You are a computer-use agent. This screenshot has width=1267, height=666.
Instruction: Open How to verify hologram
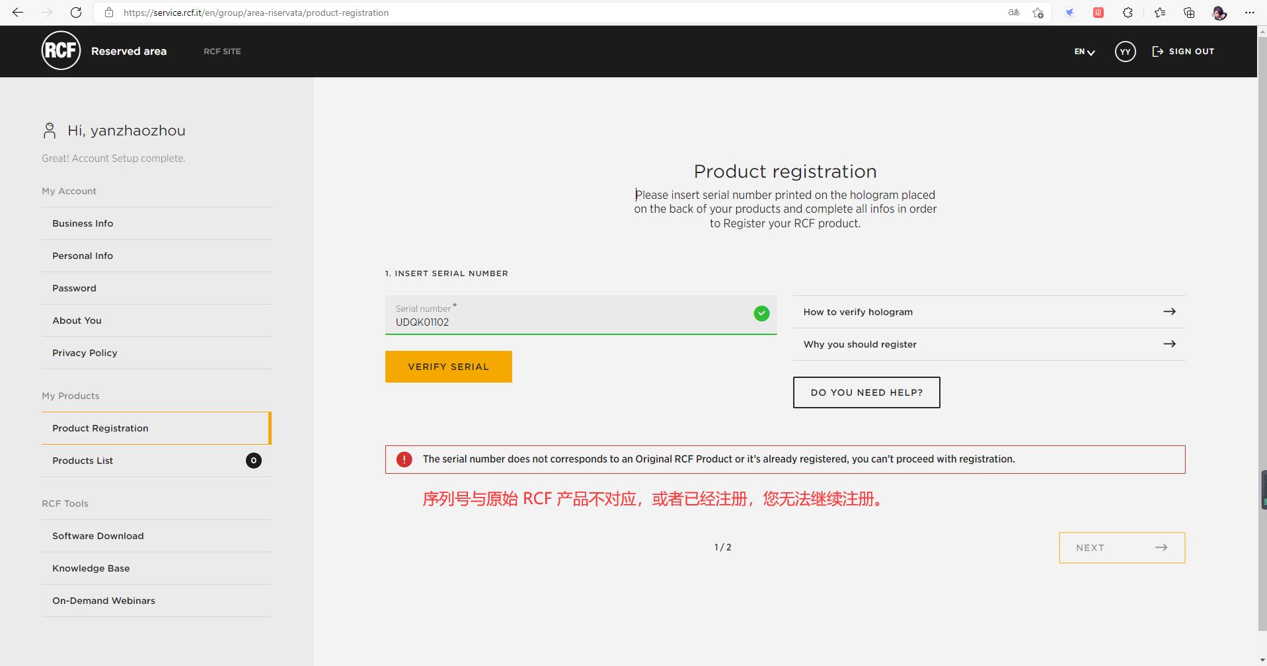[x=989, y=312]
